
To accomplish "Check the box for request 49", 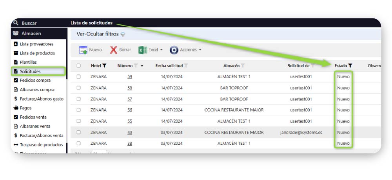I will [79, 133].
